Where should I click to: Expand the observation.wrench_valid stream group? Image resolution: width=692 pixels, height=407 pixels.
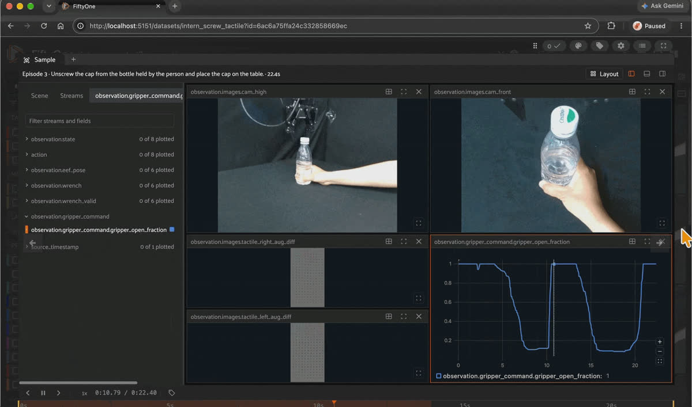[27, 201]
